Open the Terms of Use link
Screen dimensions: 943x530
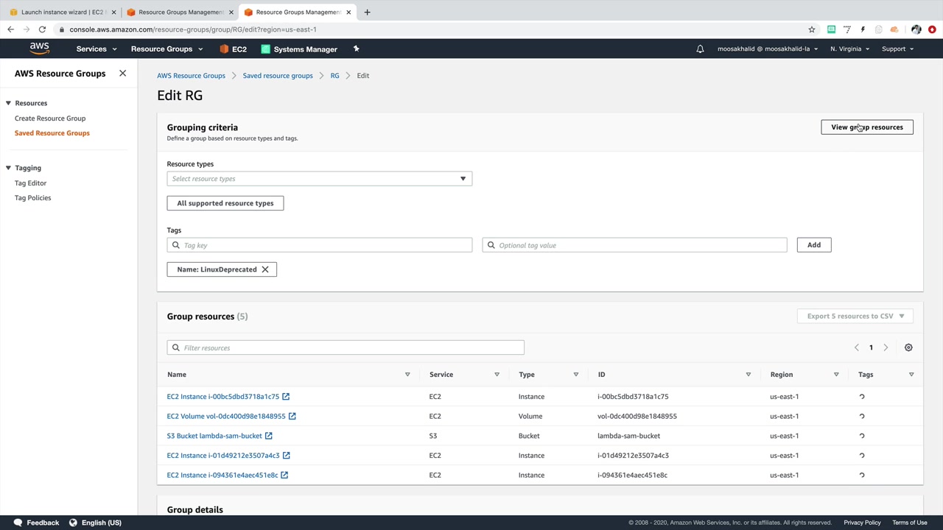click(910, 523)
